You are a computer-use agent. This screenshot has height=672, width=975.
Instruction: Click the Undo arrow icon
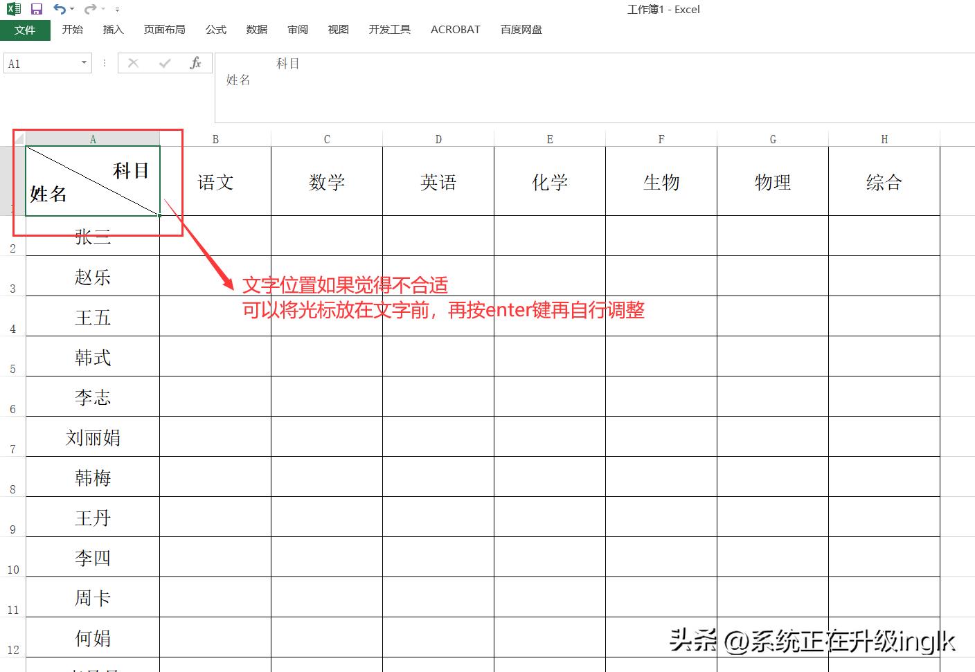(60, 9)
